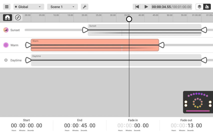Viewport: 213px width, 134px height.
Task: Select the playhead handle at 35 seconds
Action: 129,19
